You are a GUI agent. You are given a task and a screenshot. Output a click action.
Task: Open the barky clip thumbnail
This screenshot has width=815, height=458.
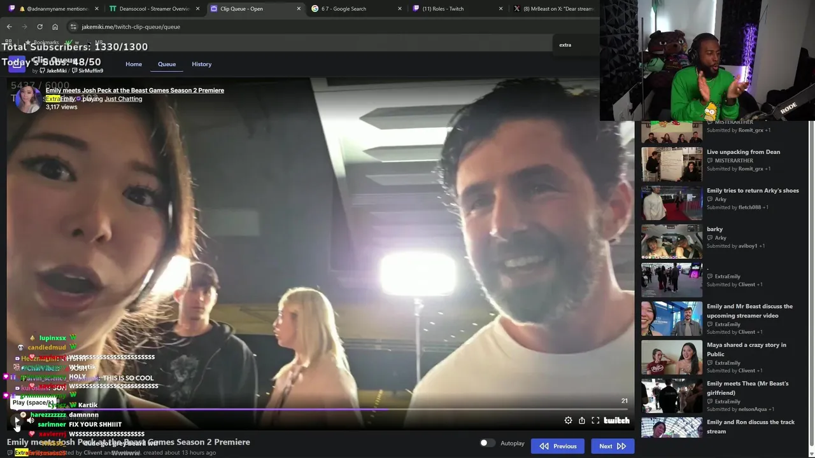coord(672,241)
